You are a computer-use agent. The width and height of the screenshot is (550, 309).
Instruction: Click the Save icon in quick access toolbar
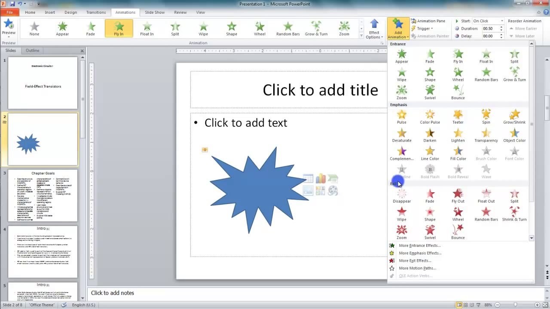tap(12, 4)
